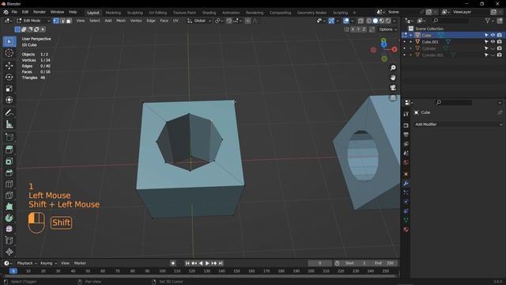Activate the Move tool

click(9, 66)
